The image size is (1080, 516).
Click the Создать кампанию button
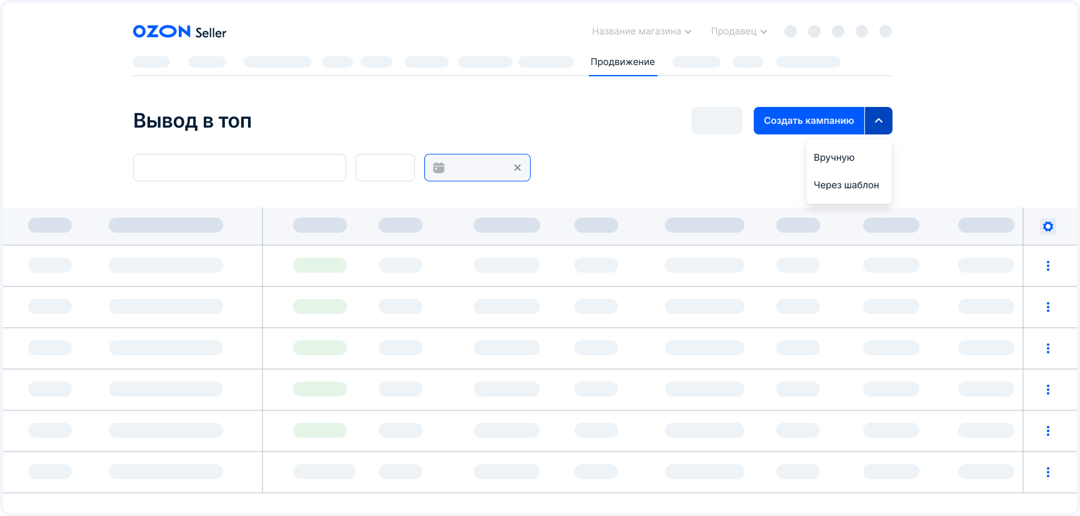[809, 121]
